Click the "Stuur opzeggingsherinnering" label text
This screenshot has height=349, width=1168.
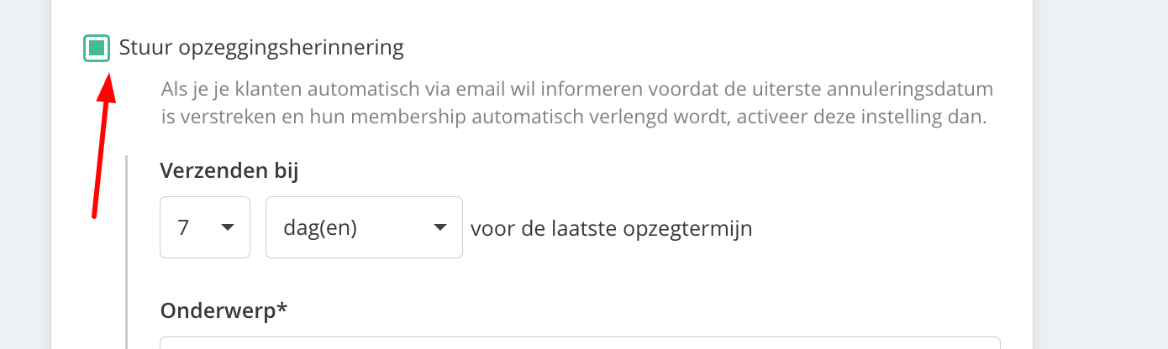tap(261, 48)
